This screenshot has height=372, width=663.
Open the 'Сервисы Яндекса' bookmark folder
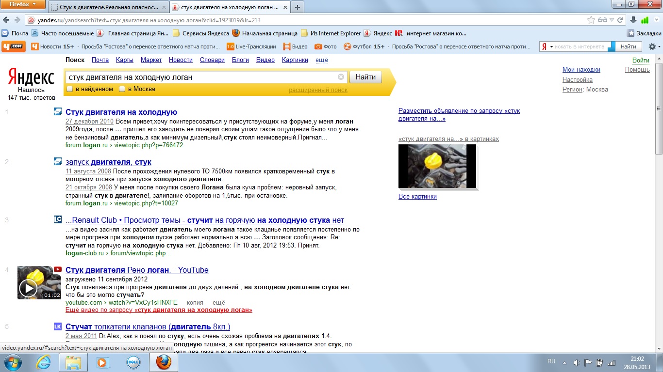200,33
